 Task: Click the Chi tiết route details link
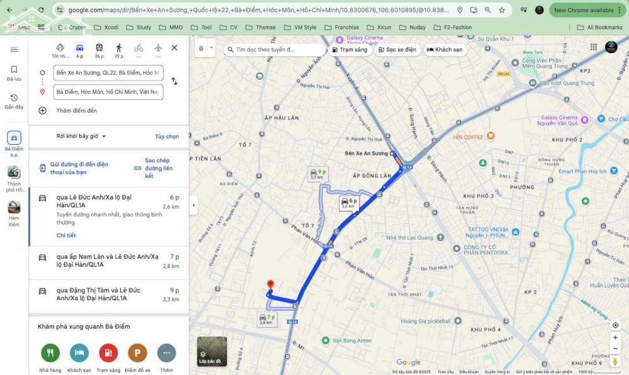pos(66,235)
